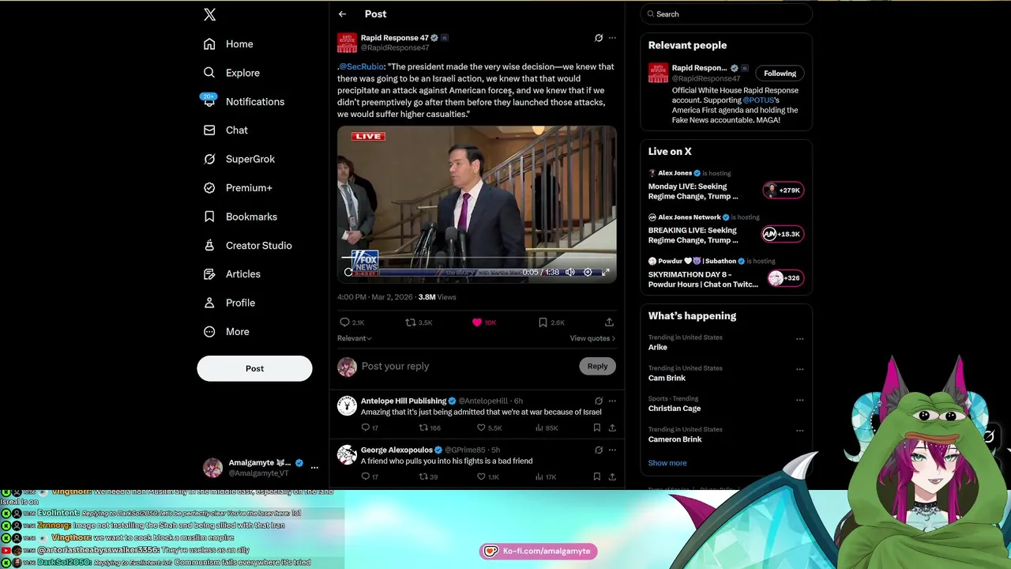Click the Following button for Rapid Response

(780, 73)
